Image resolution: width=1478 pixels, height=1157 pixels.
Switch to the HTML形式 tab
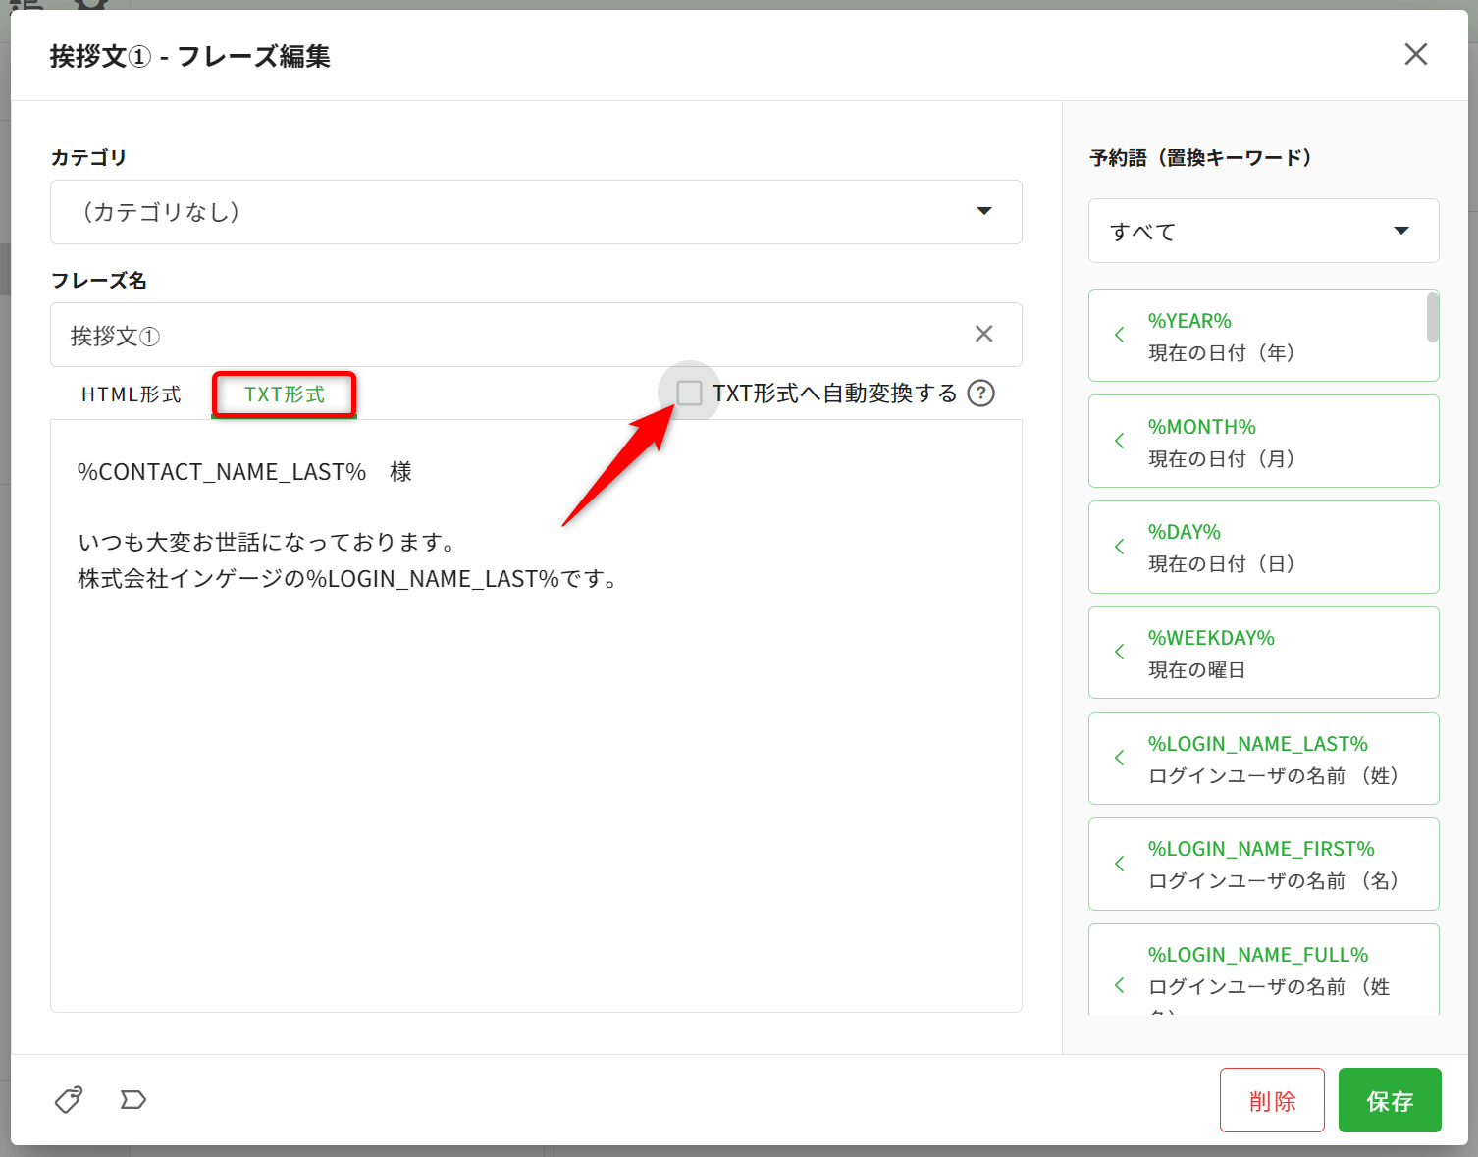point(132,394)
